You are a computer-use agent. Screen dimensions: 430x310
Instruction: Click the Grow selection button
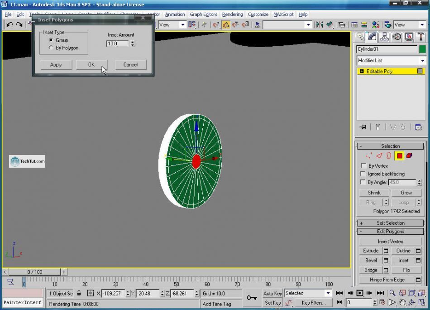pyautogui.click(x=406, y=193)
